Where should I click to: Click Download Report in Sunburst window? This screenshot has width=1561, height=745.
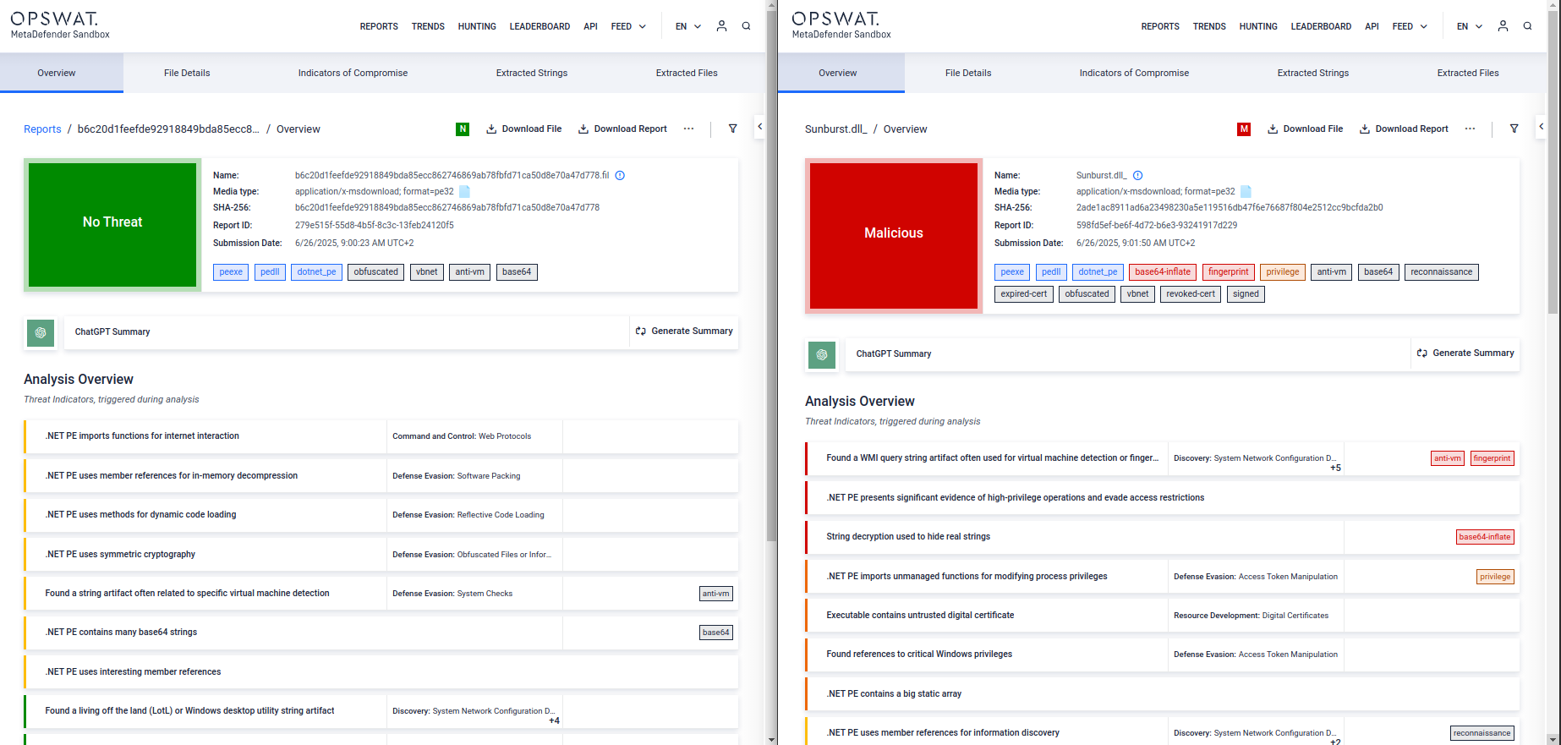(1404, 129)
